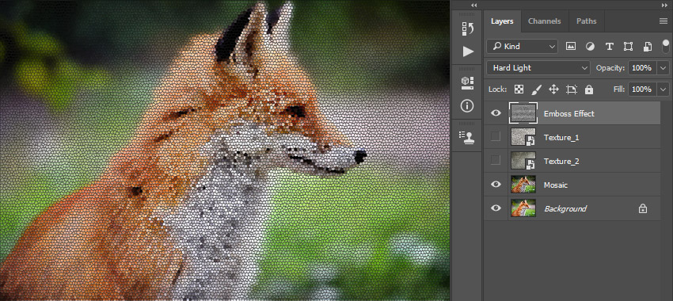Switch to the Channels tab
This screenshot has width=673, height=301.
click(544, 21)
